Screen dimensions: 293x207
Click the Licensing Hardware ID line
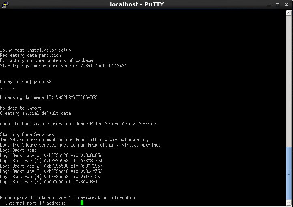tap(49, 97)
